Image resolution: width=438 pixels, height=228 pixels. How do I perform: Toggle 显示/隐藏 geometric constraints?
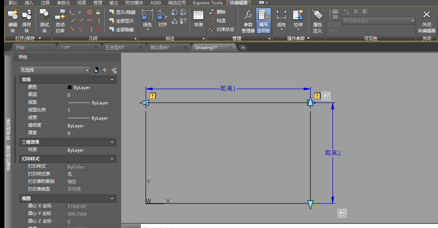click(122, 12)
